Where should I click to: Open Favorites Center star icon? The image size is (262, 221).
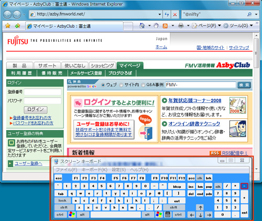pyautogui.click(x=8, y=26)
